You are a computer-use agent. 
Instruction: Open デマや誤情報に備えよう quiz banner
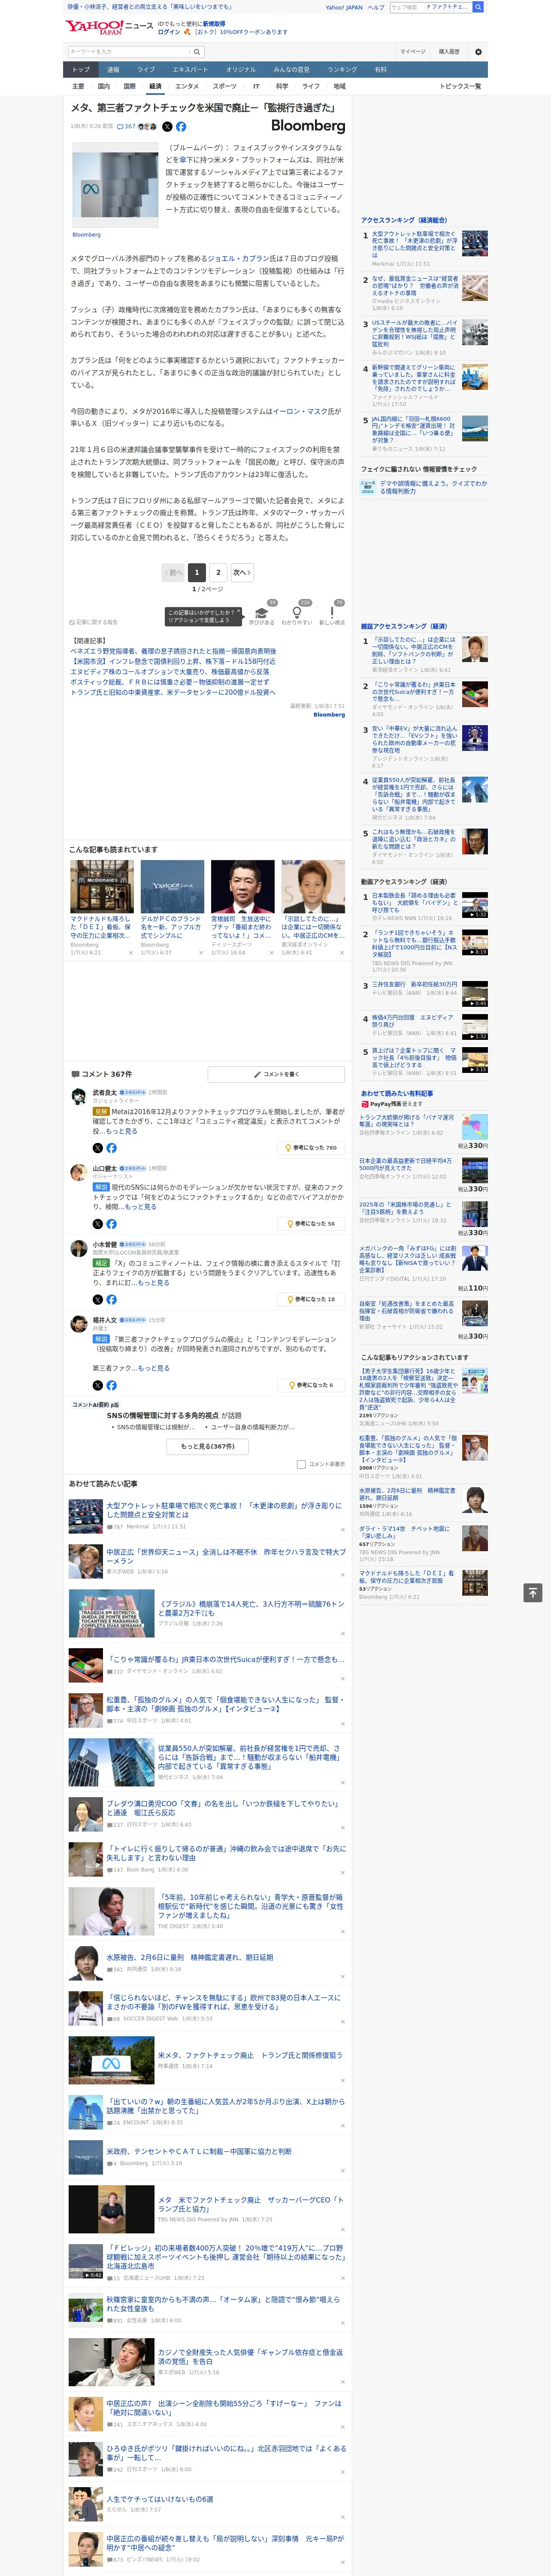click(x=425, y=487)
